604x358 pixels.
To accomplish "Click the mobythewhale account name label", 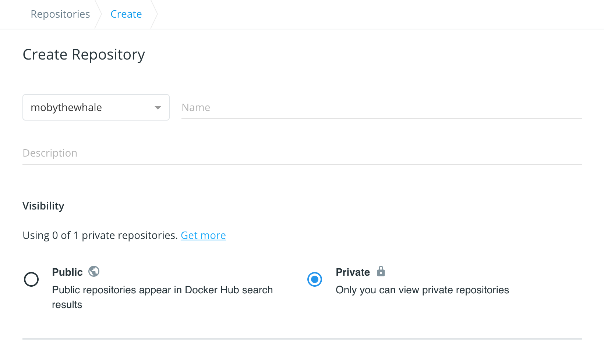I will [66, 107].
